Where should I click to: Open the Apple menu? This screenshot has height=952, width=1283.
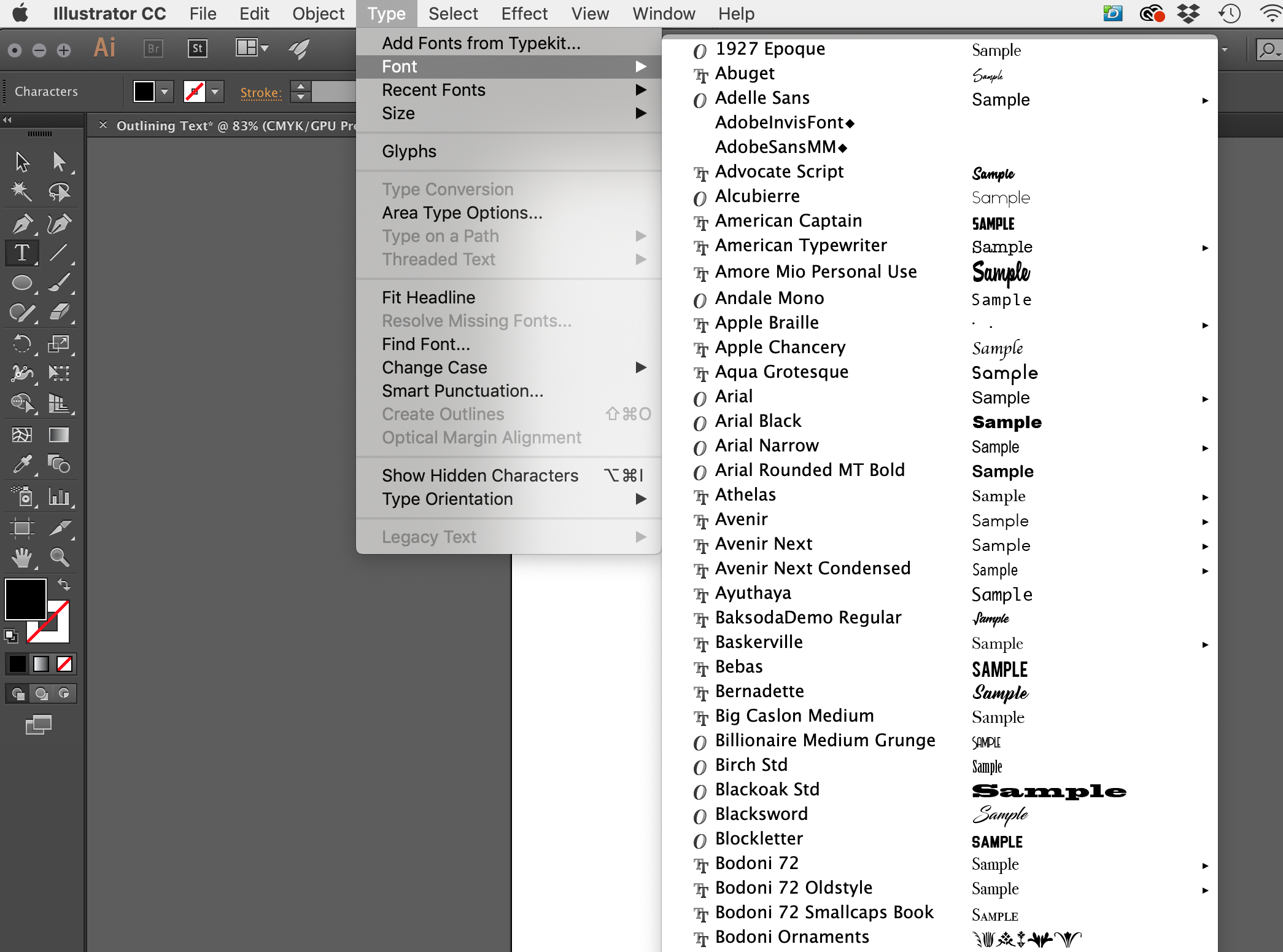20,13
